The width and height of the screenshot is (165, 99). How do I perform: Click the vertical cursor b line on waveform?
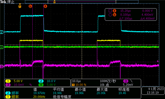(32, 41)
